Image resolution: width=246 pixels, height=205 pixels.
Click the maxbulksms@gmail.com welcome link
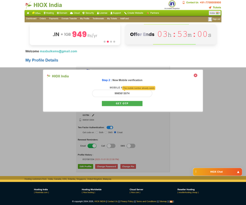(x=59, y=51)
